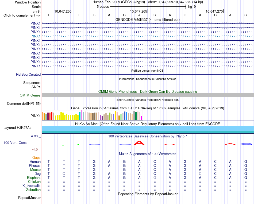Select the X_tropicalis alignment row label
This screenshot has height=204, width=254.
[x=32, y=186]
